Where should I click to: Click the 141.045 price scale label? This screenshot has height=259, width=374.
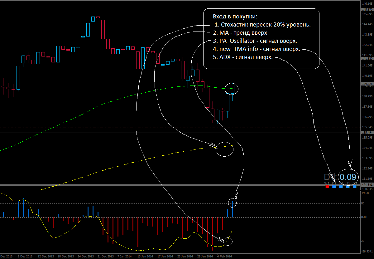pyautogui.click(x=367, y=66)
